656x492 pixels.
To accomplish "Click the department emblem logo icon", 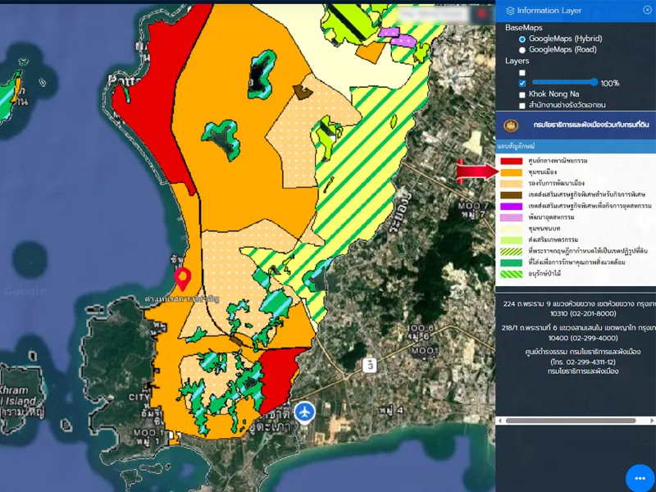I will tap(512, 125).
